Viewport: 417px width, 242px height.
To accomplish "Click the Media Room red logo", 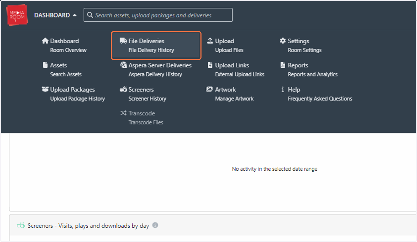I will coord(17,15).
